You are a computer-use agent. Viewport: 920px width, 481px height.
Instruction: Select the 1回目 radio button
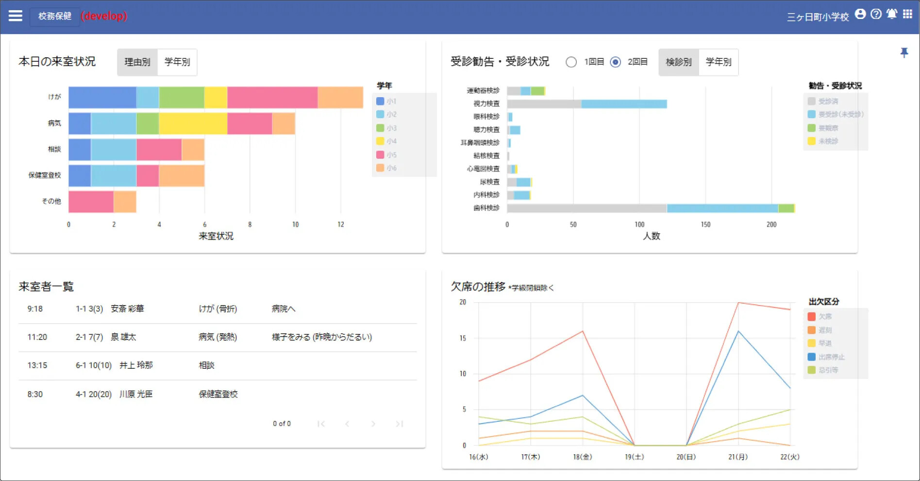click(x=571, y=62)
